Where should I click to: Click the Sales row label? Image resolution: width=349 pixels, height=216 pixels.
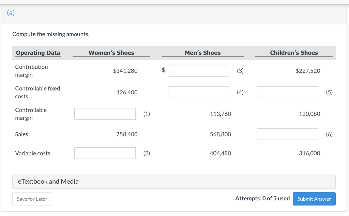[21, 134]
